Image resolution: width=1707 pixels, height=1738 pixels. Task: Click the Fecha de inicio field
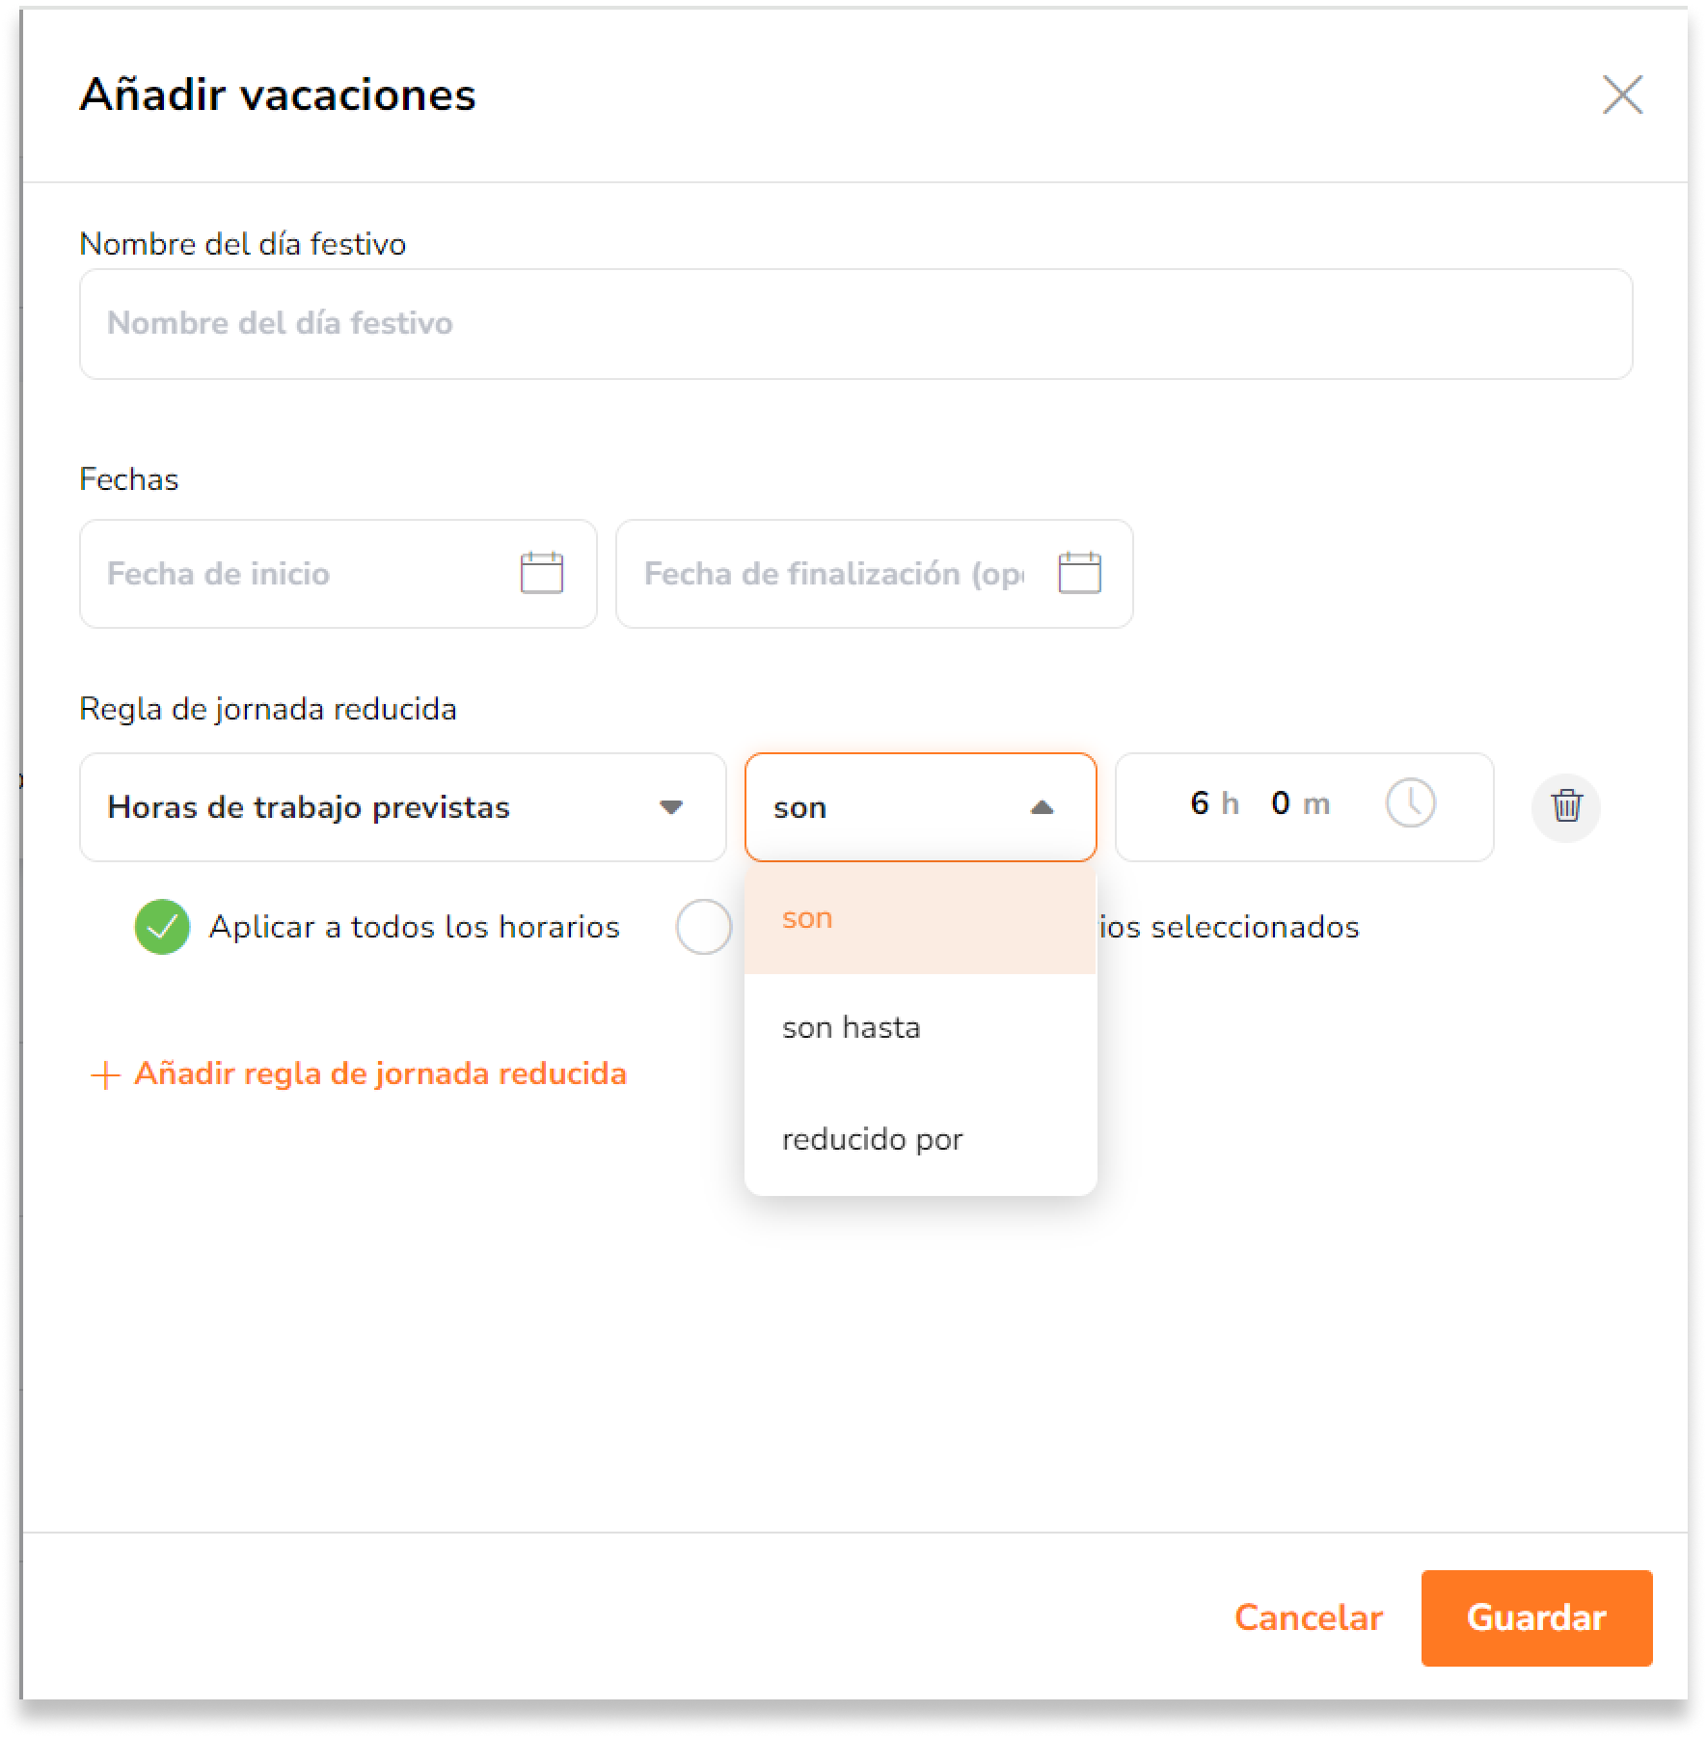[x=338, y=574]
